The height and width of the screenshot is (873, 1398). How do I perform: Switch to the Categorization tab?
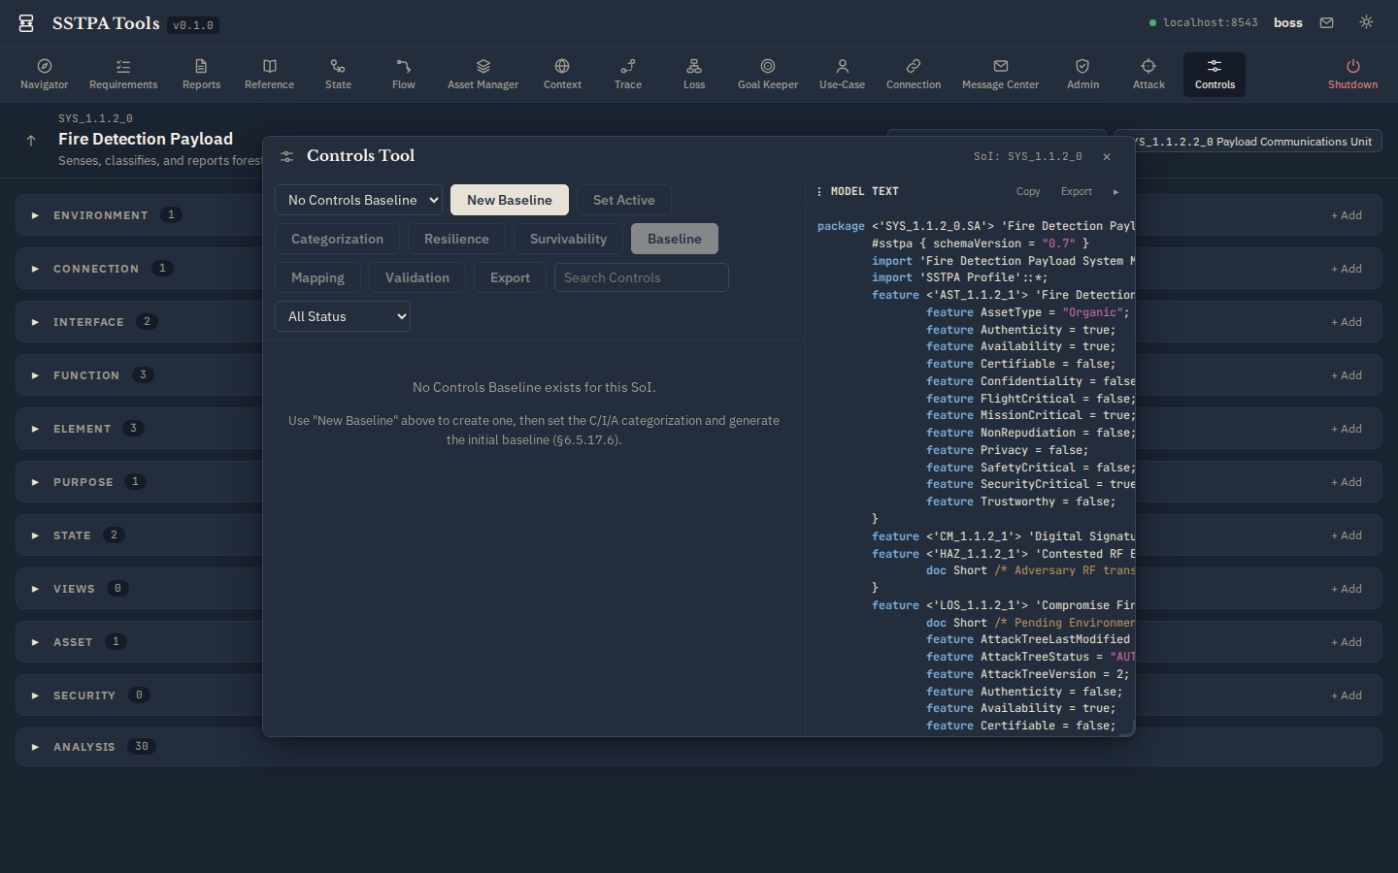pyautogui.click(x=337, y=239)
